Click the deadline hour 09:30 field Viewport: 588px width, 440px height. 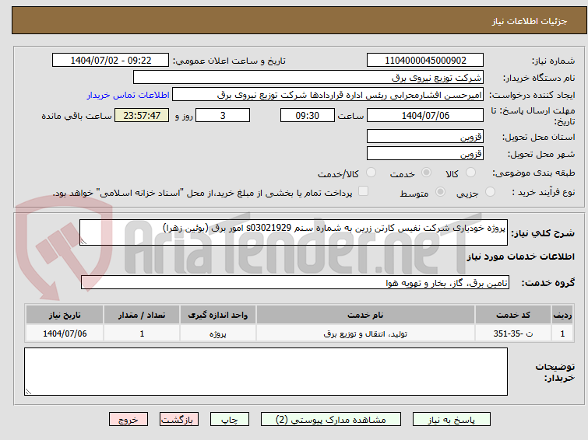coord(308,115)
